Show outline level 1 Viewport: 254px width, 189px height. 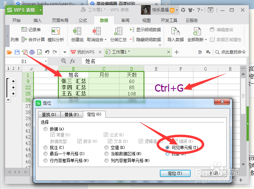pyautogui.click(x=8, y=68)
